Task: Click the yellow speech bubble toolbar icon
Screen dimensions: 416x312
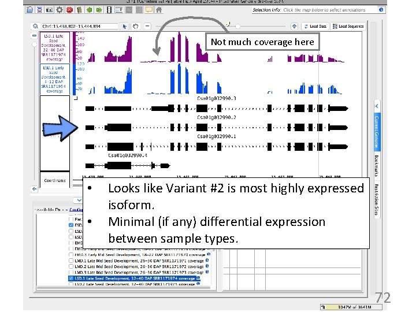Action: pyautogui.click(x=149, y=10)
